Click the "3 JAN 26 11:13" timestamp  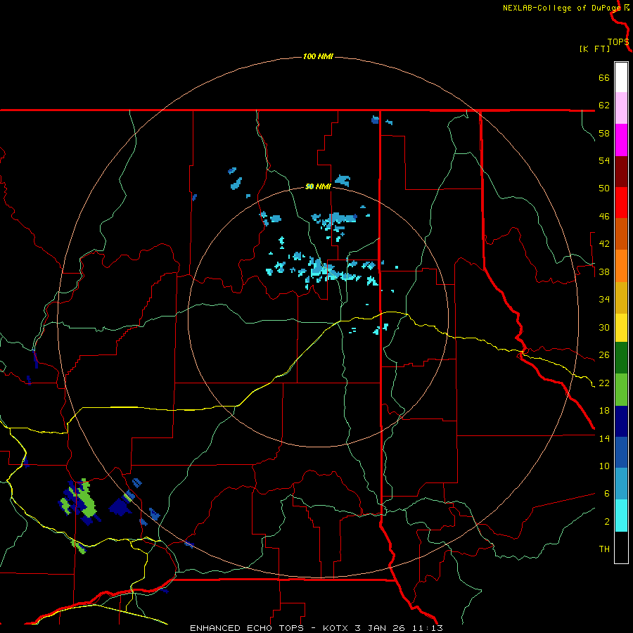click(399, 628)
